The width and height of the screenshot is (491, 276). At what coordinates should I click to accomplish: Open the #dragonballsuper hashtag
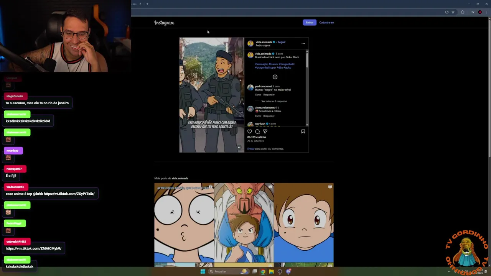(x=265, y=67)
